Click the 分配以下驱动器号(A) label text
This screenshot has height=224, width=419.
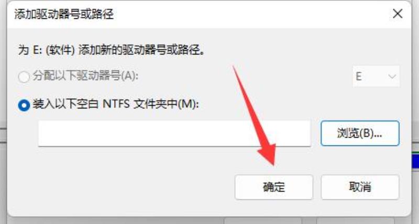[85, 76]
